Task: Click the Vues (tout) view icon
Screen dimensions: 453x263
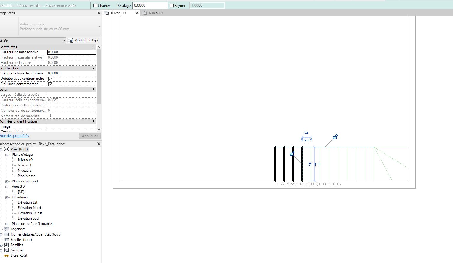Action: click(7, 149)
